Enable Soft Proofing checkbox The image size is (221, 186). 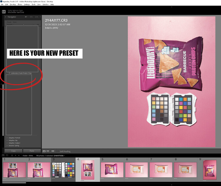58,151
